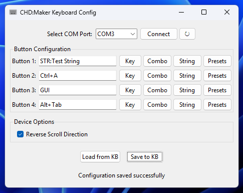Screen dimensions: 243x193
Task: Click the Connect button
Action: [x=159, y=34]
